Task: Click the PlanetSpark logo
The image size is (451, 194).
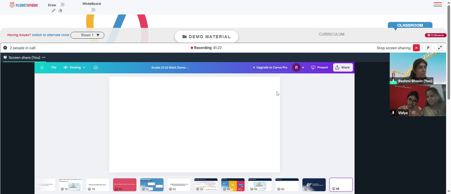Action: (23, 5)
